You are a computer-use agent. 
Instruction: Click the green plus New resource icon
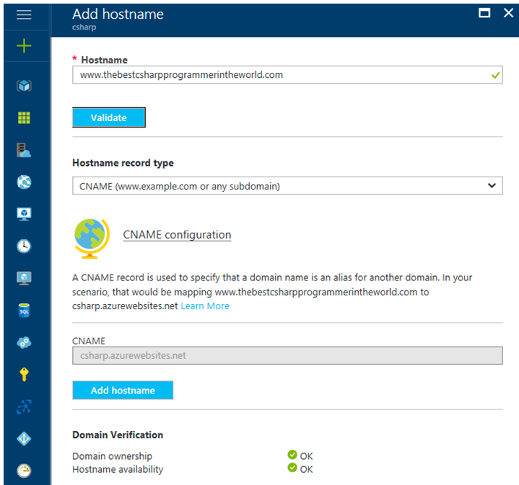coord(25,46)
